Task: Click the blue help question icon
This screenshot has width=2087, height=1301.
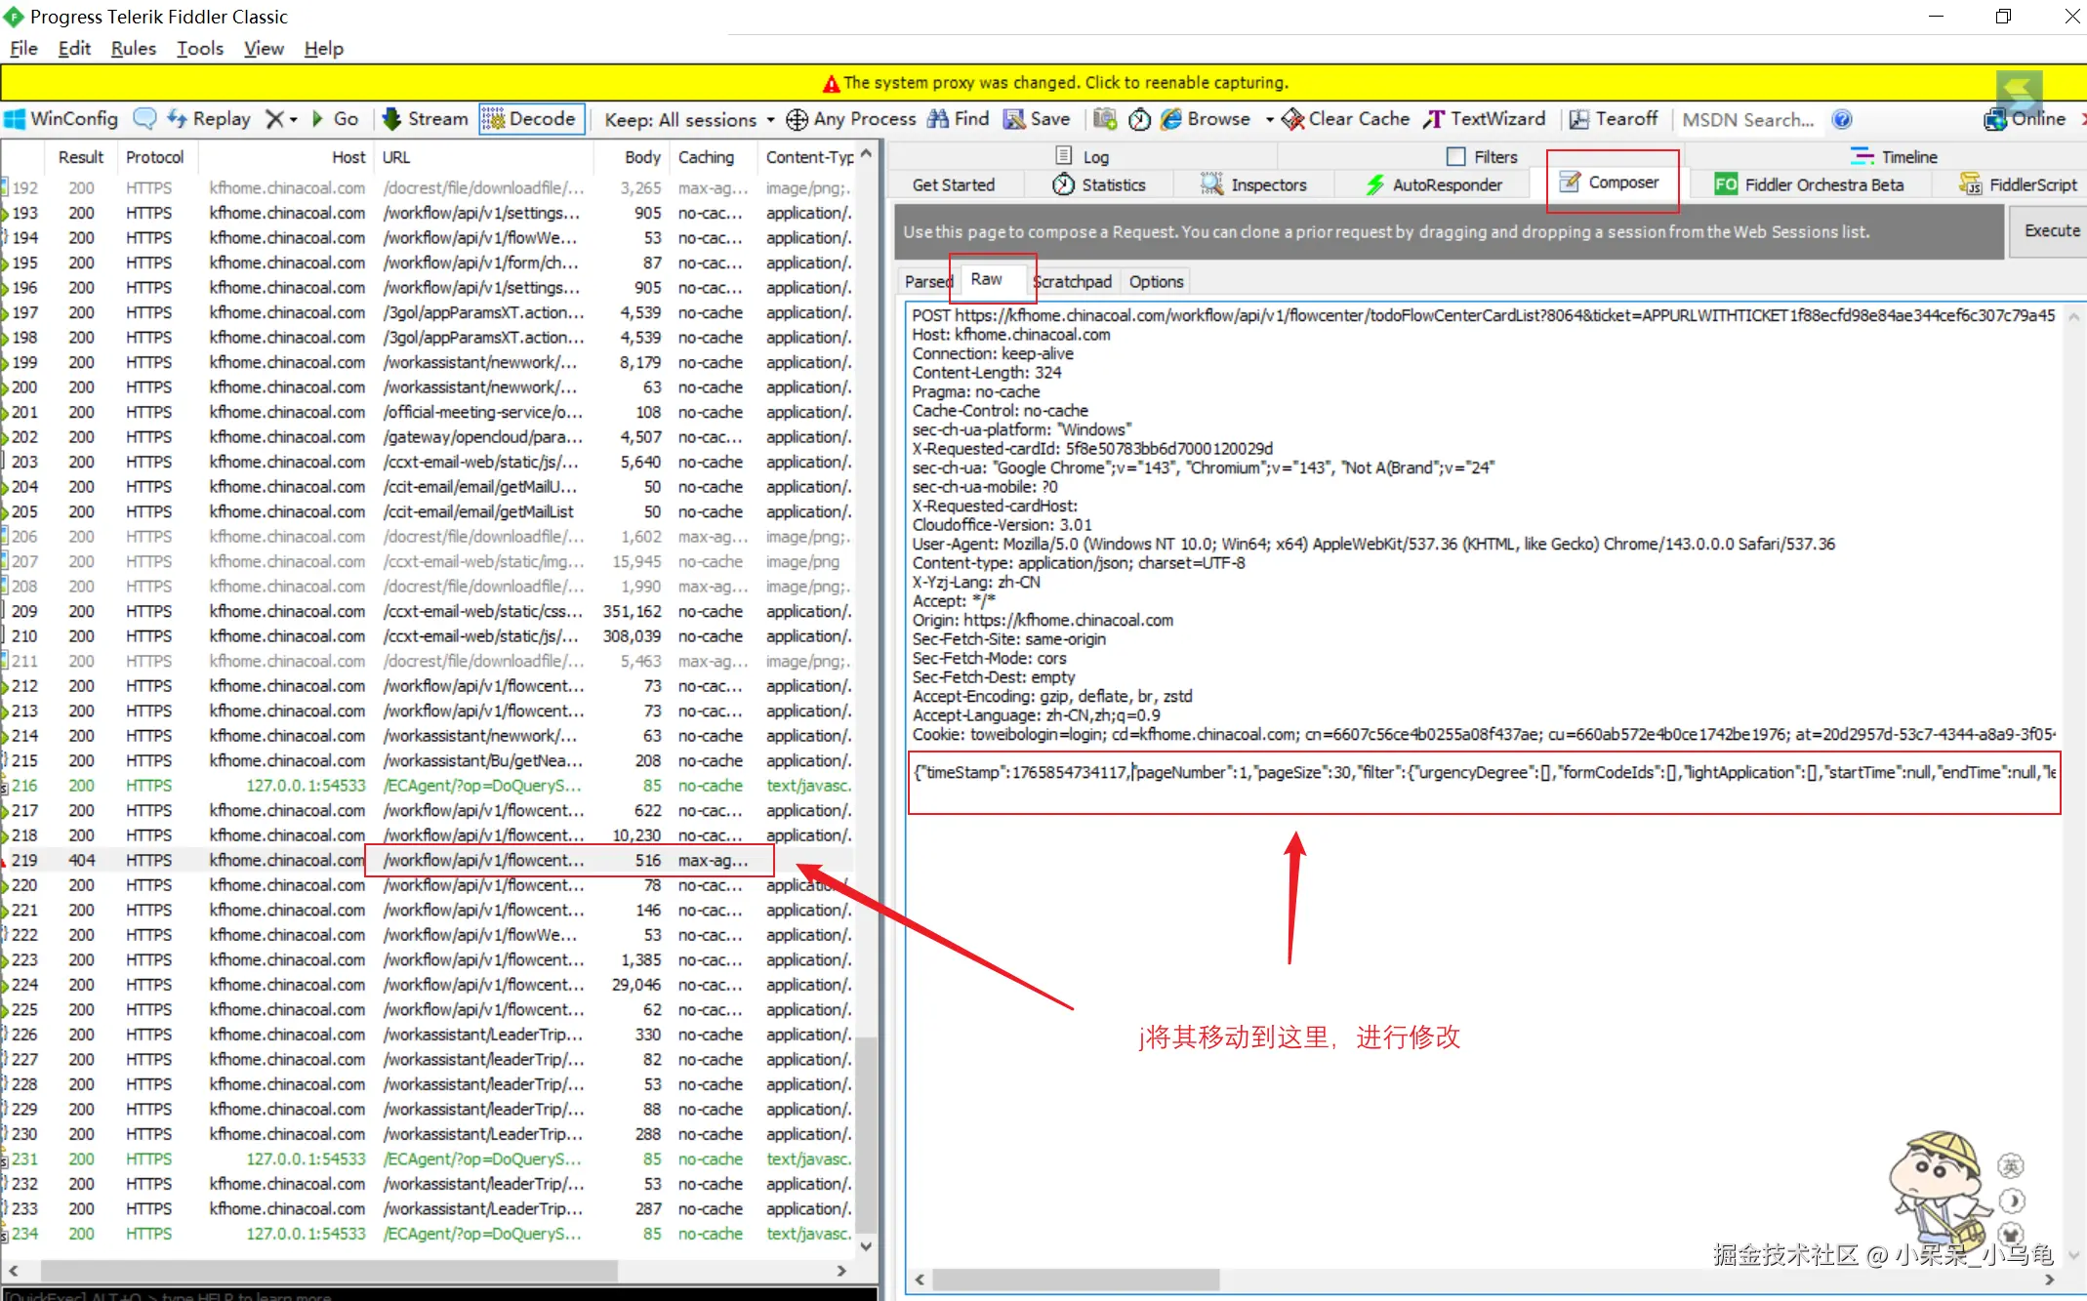Action: (x=1842, y=119)
